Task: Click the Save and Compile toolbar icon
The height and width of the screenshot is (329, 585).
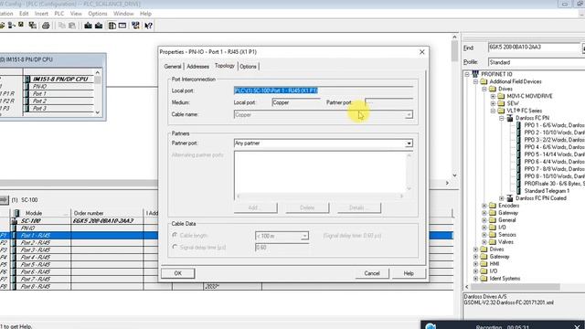Action: pyautogui.click(x=33, y=25)
